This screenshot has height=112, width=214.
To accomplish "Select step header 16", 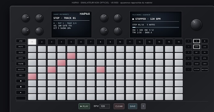I will [179, 42].
